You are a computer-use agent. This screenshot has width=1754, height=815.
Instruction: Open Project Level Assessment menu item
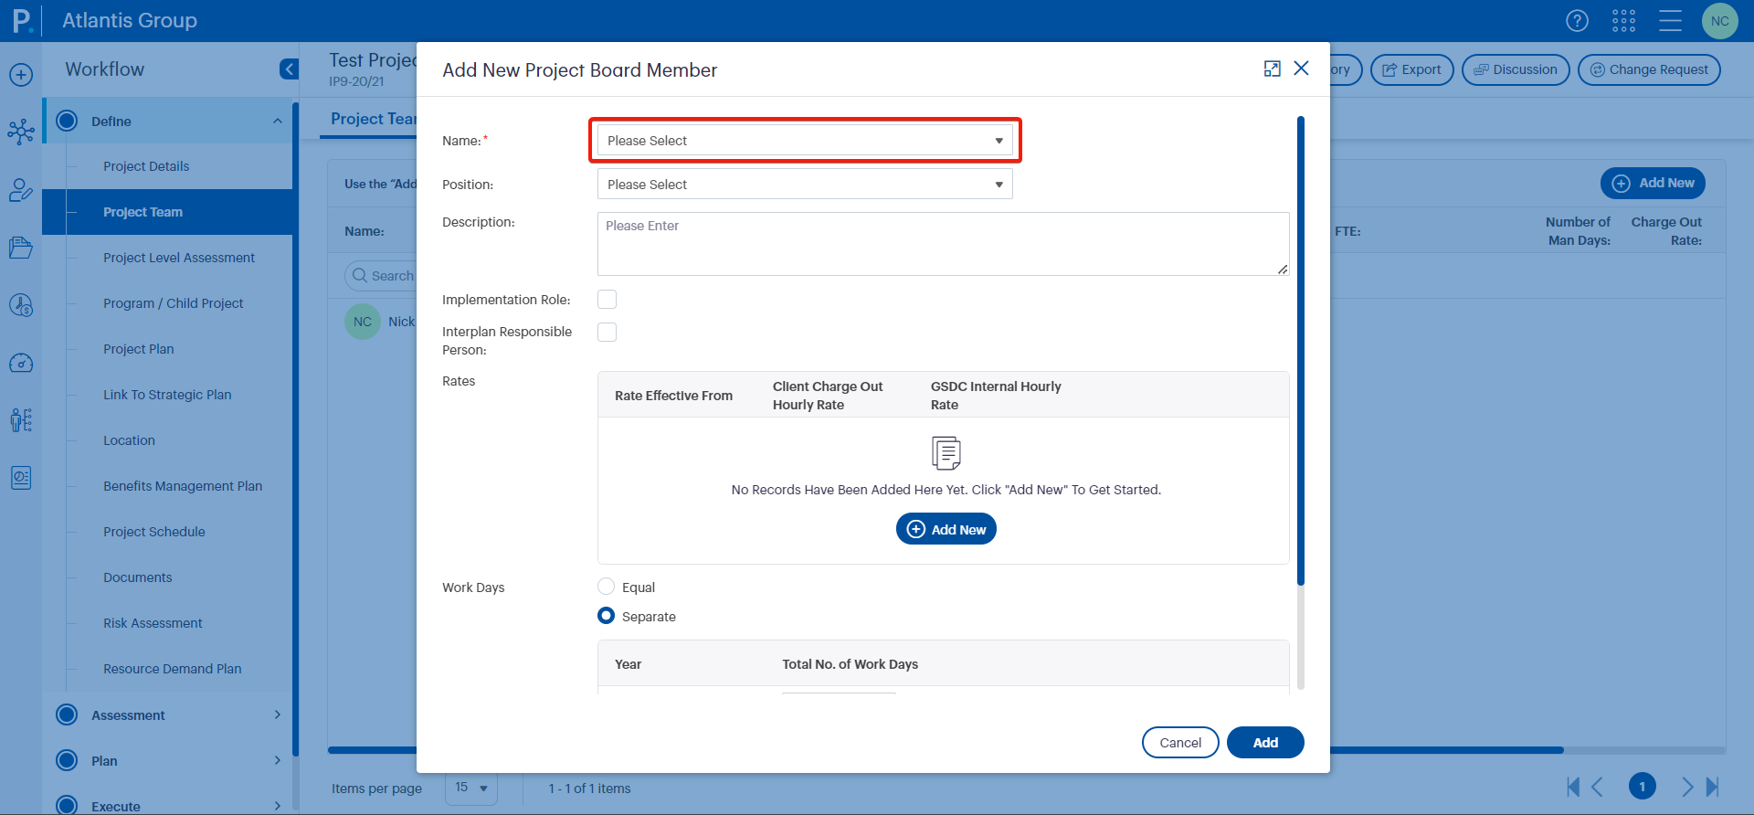click(x=179, y=258)
